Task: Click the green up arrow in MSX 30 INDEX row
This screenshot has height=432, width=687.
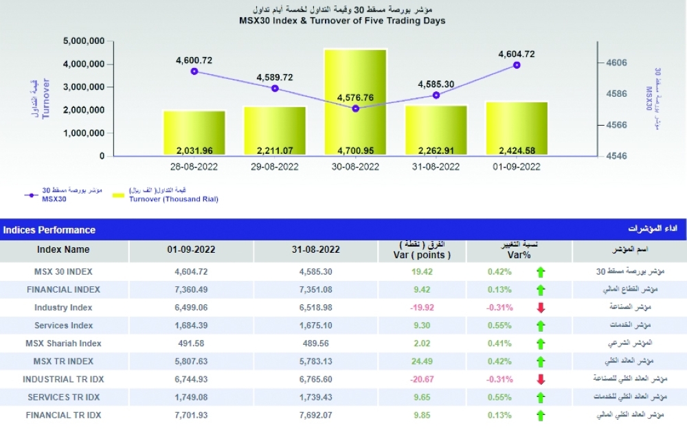Action: click(541, 272)
